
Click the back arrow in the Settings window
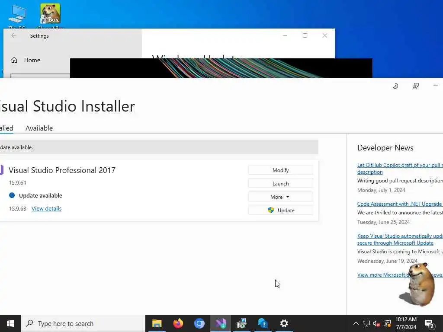point(13,35)
